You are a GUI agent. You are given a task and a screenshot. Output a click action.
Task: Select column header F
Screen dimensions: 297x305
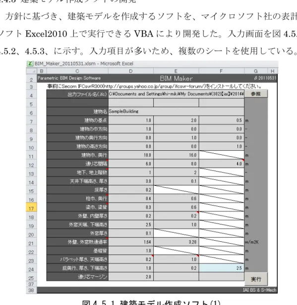[221, 71]
